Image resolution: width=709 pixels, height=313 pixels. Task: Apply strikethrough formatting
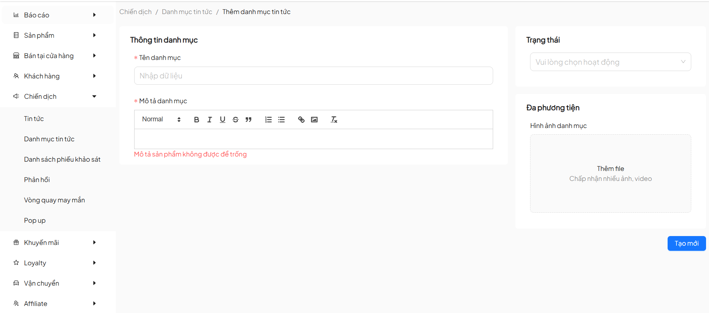235,120
